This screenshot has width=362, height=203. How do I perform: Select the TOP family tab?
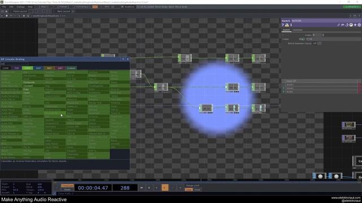16,68
